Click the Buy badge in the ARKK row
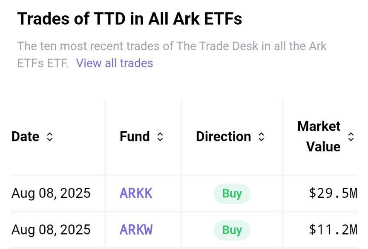368x249 pixels. point(232,194)
